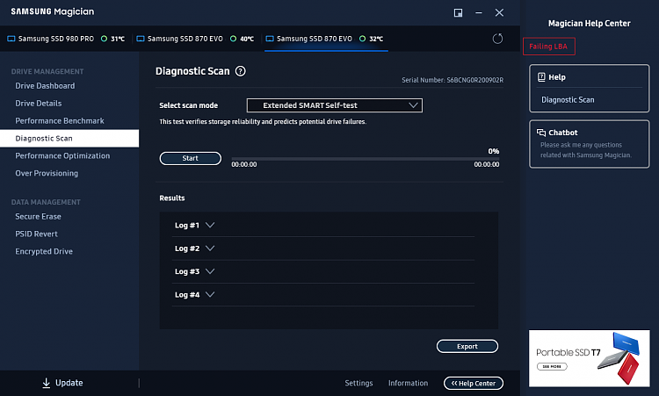Click See More on T7 ad
The height and width of the screenshot is (396, 659).
552,367
